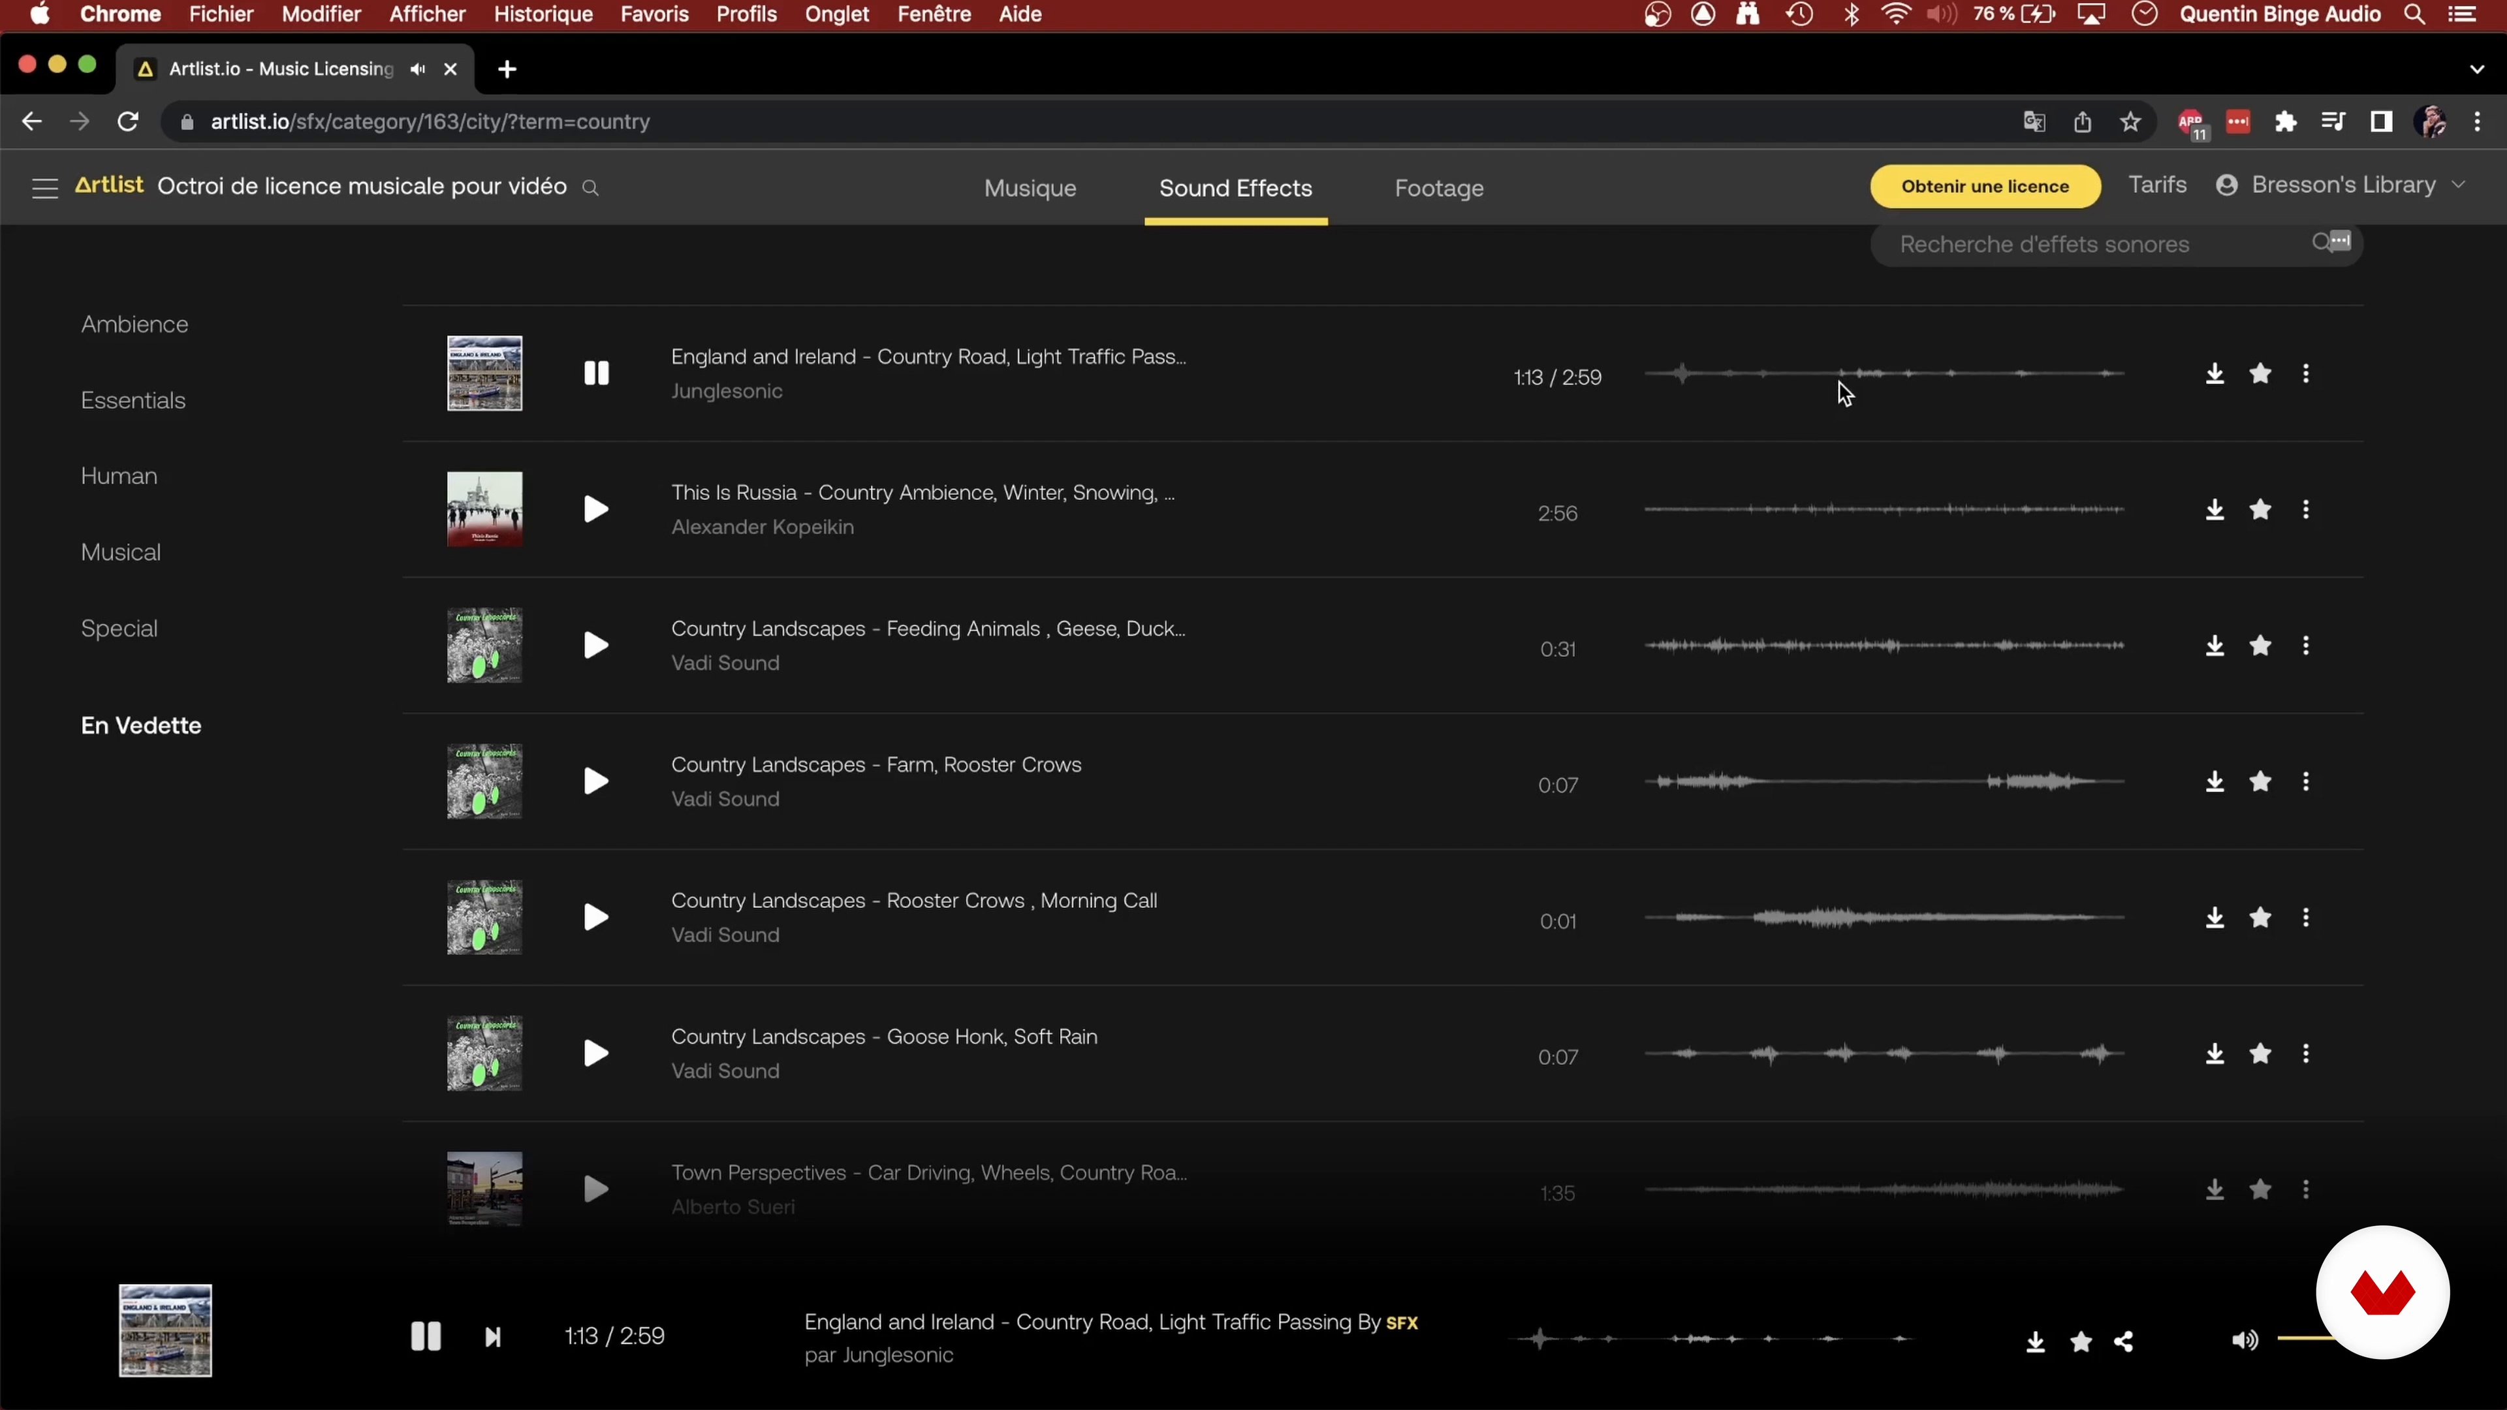This screenshot has width=2507, height=1410.
Task: Seek in England and Ireland list waveform
Action: [x=1884, y=373]
